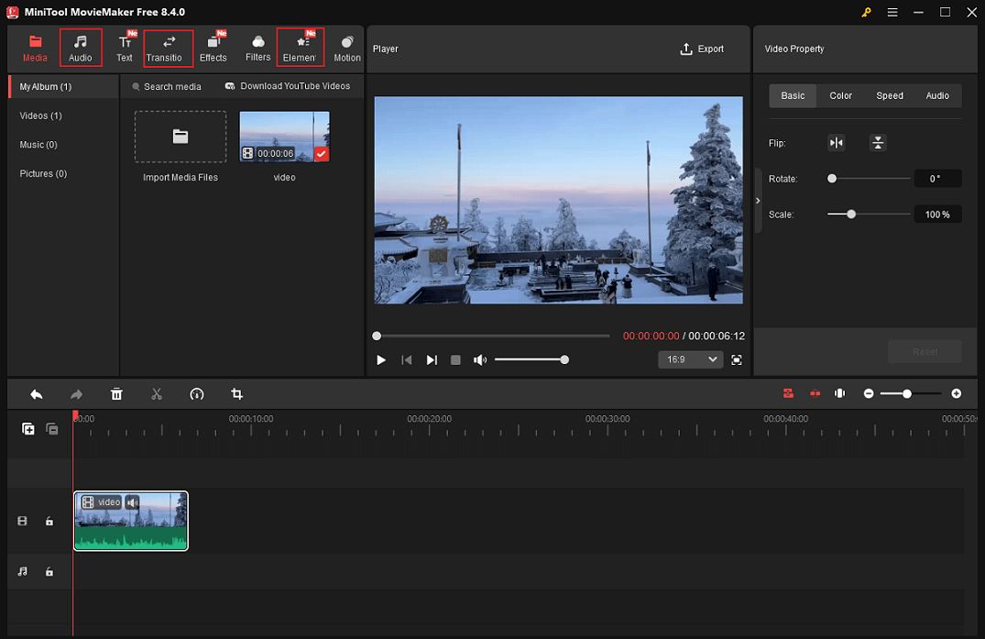Screen dimensions: 985x639
Task: Toggle fullscreen preview in the Player
Action: click(x=737, y=359)
